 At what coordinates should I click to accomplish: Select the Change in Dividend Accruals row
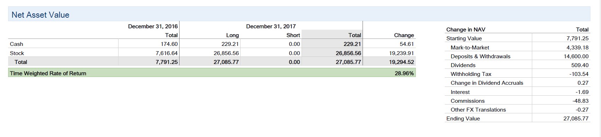518,83
